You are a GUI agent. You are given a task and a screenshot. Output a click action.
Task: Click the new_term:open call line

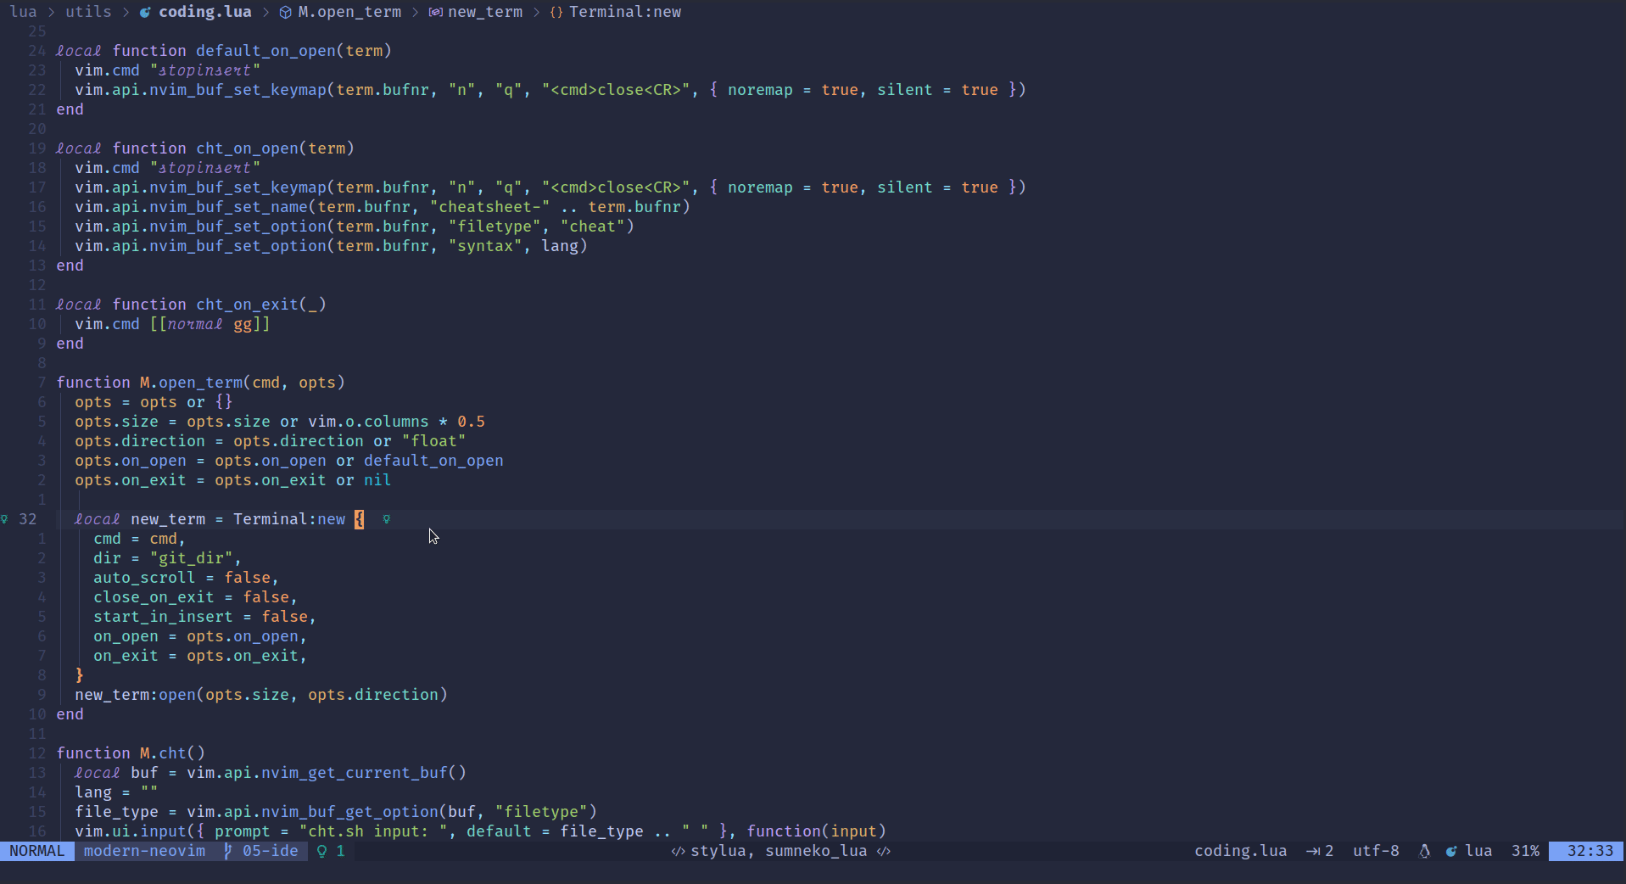point(261,695)
